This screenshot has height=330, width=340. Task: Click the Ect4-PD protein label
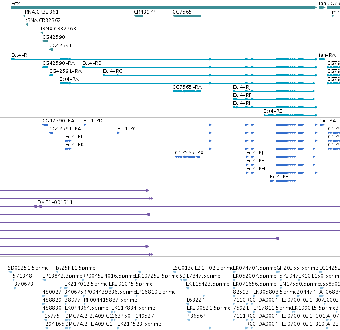(x=93, y=121)
